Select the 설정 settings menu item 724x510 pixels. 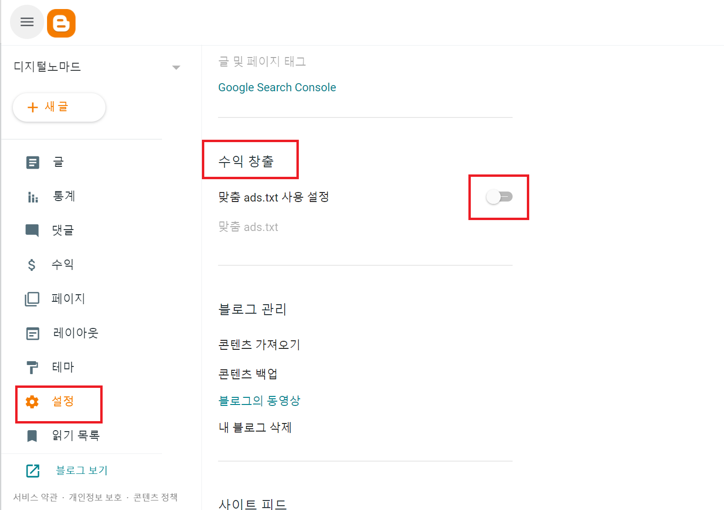63,402
